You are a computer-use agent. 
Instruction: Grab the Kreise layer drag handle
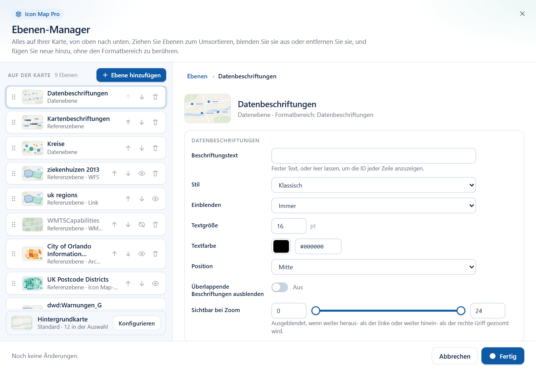[x=14, y=148]
